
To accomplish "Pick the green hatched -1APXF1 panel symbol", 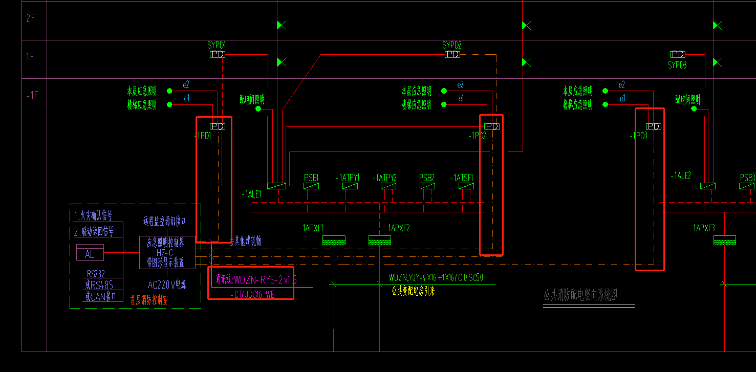I will click(334, 240).
